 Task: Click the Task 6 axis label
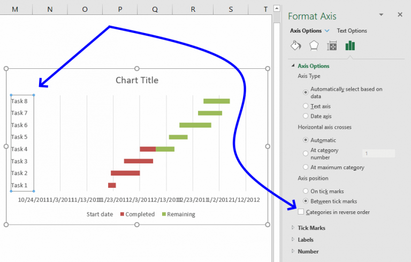click(19, 125)
